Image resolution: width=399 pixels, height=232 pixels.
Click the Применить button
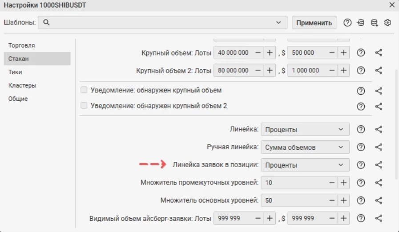click(314, 23)
